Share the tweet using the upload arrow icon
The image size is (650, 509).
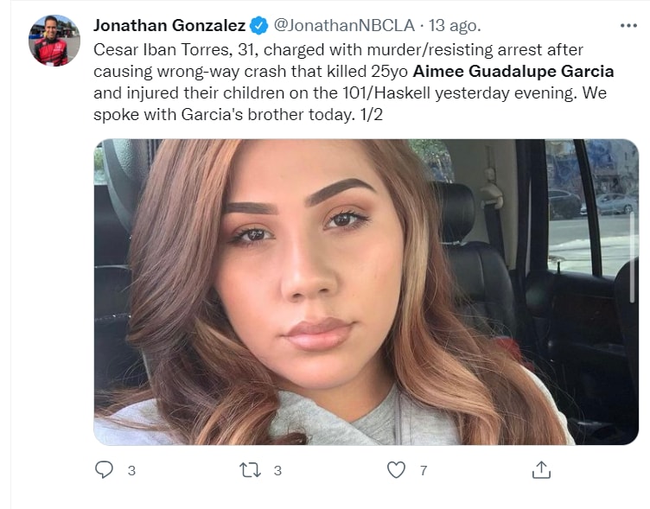pyautogui.click(x=541, y=470)
